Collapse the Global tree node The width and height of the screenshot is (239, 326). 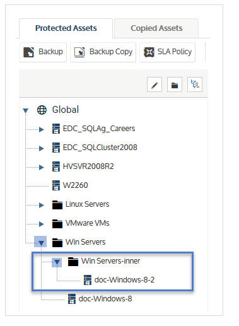point(25,110)
